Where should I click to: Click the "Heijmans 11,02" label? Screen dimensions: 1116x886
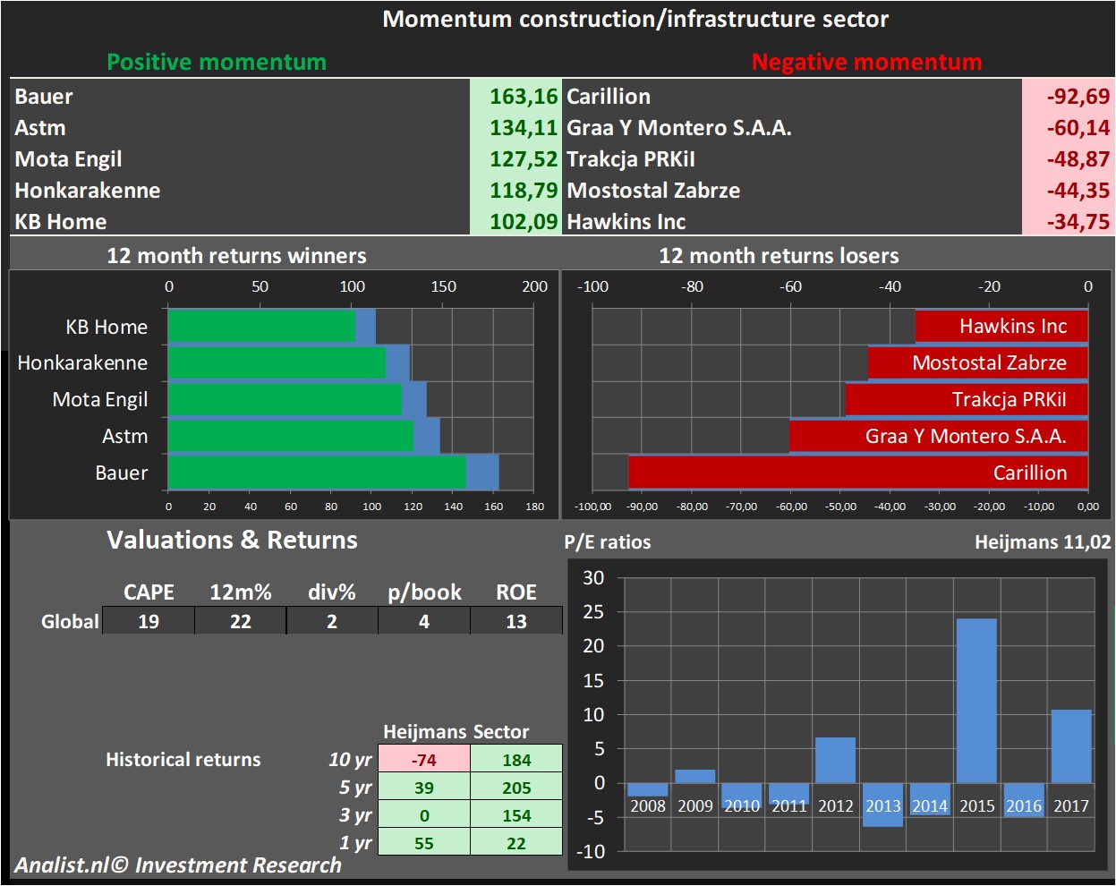1043,542
